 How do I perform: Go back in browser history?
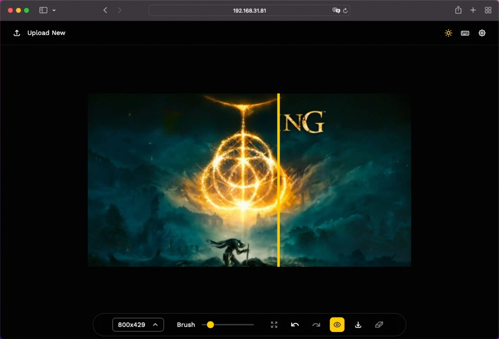105,10
